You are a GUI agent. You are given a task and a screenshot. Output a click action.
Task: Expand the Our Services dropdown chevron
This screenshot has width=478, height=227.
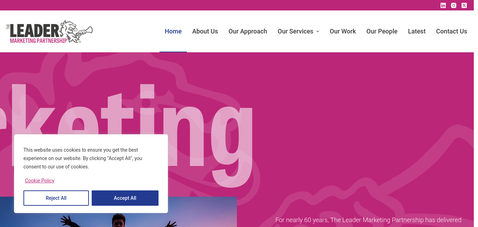coord(318,31)
